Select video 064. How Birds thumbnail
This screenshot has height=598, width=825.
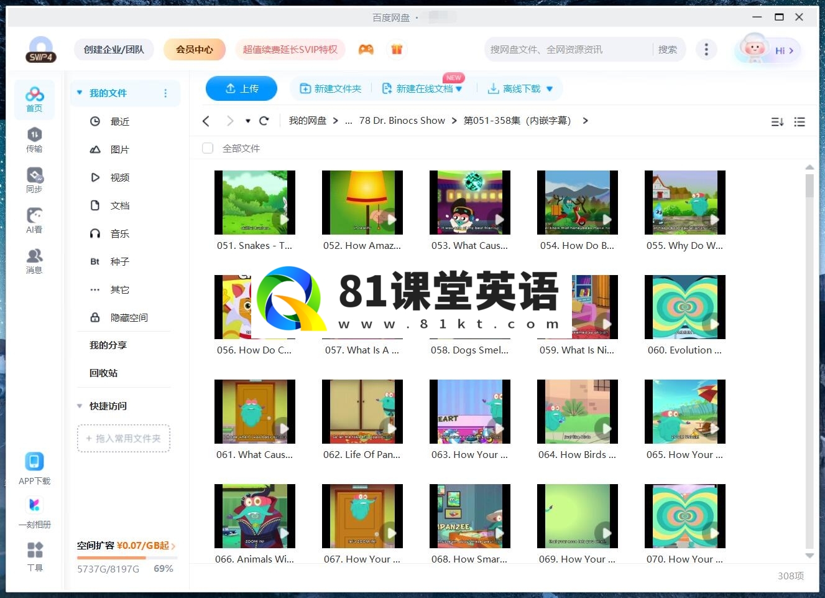[x=578, y=411]
